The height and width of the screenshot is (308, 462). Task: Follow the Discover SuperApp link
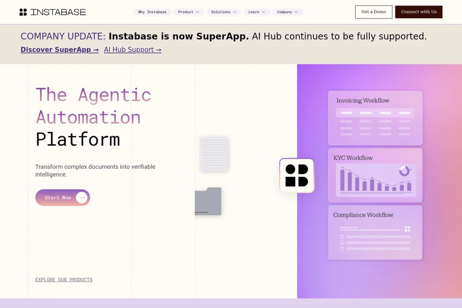[x=60, y=50]
